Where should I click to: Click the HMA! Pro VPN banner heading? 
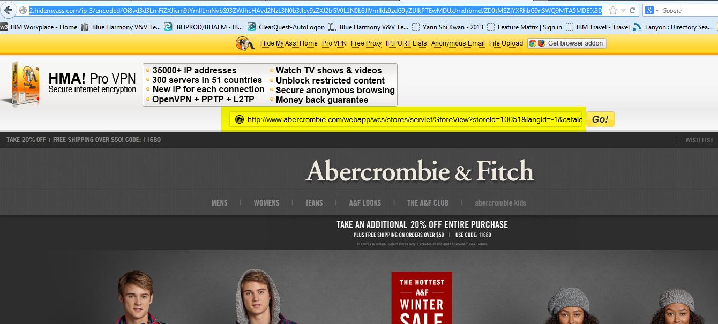pos(92,79)
